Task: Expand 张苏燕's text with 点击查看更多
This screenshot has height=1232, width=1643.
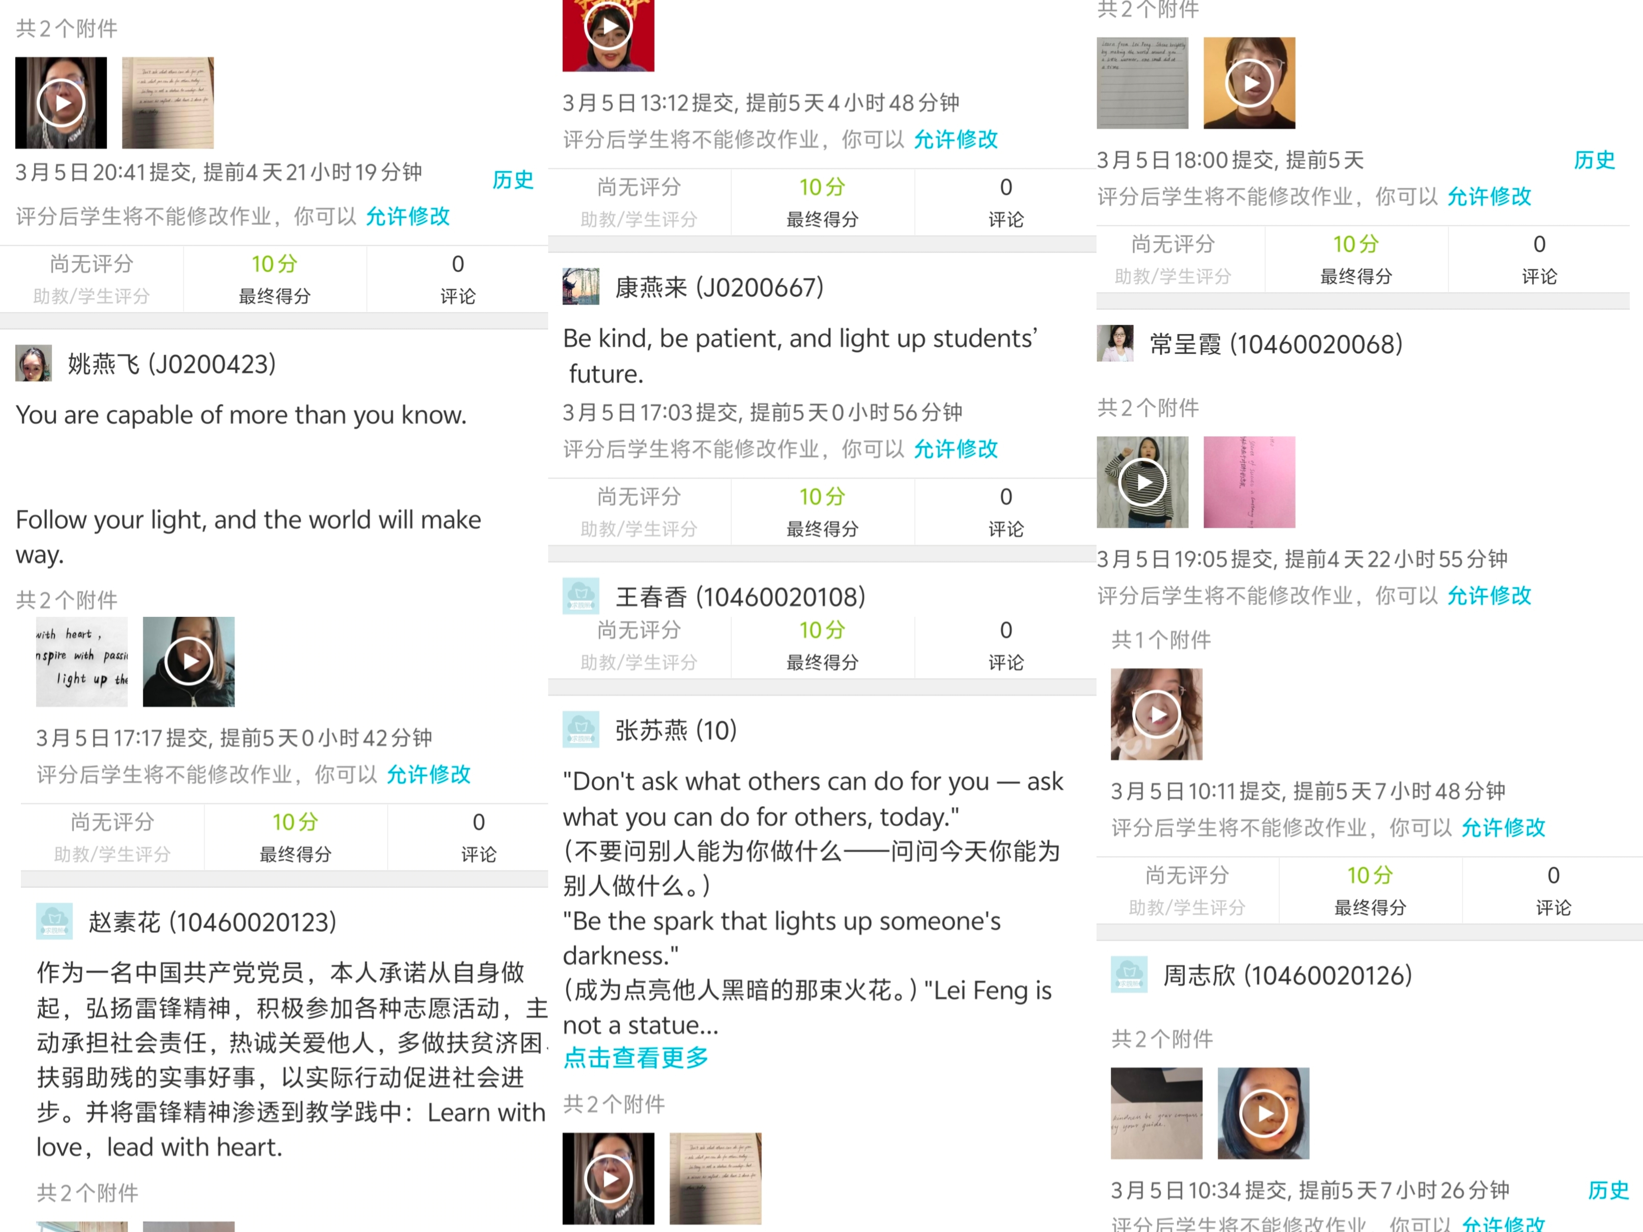Action: (636, 1058)
